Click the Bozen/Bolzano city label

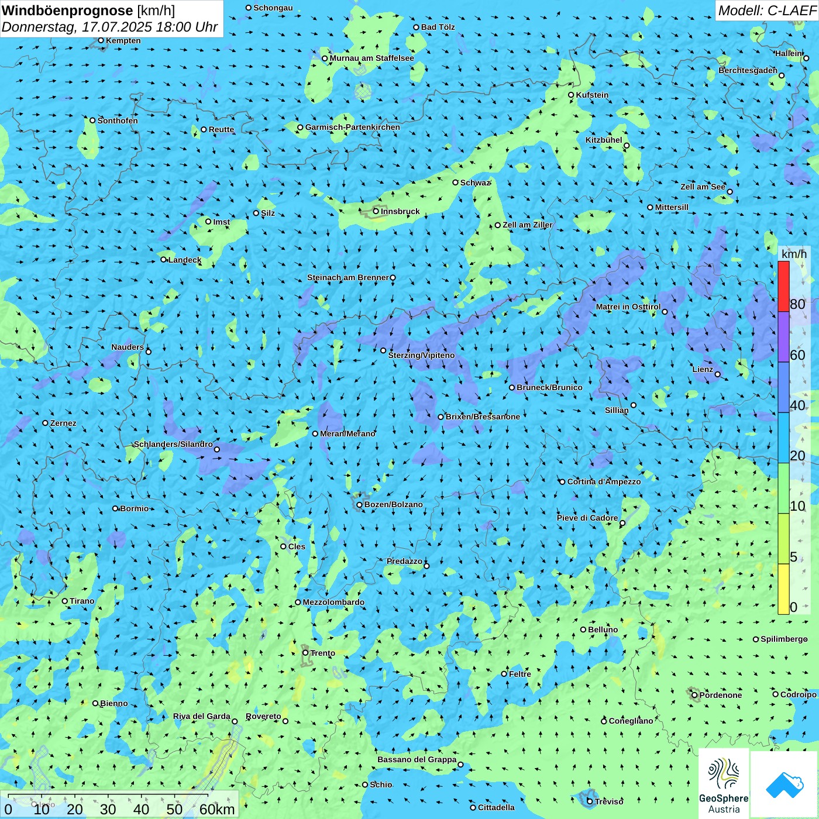pyautogui.click(x=393, y=504)
